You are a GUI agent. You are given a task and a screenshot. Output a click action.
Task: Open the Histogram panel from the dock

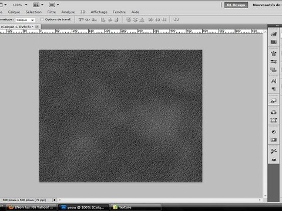click(274, 42)
